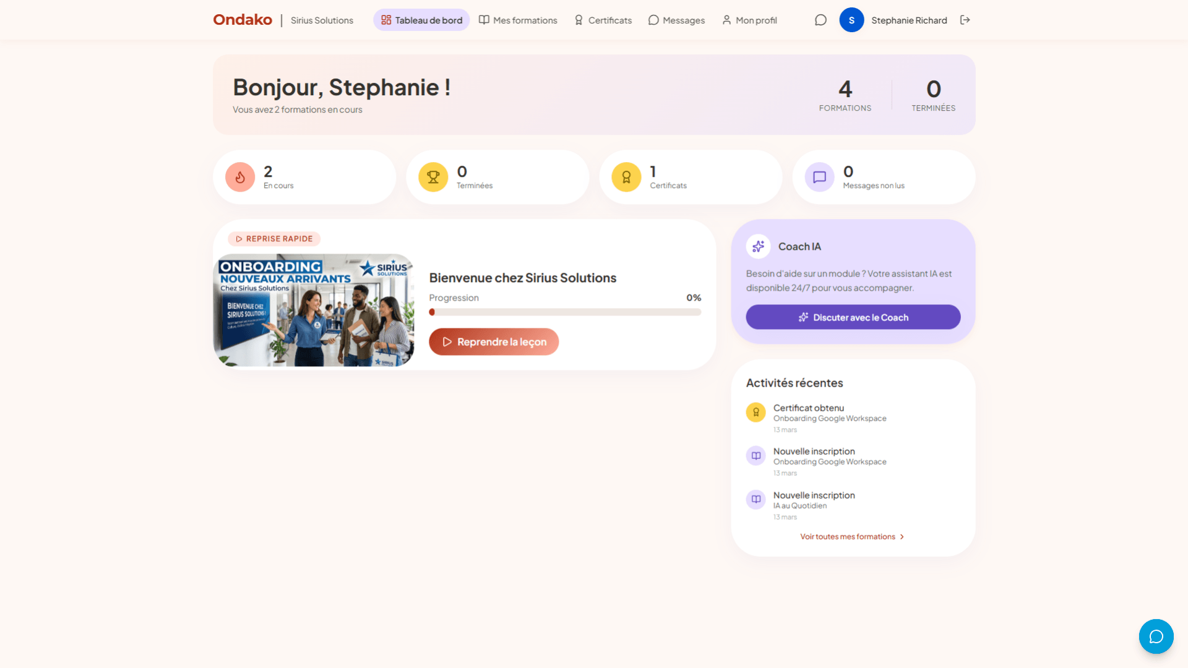1188x668 pixels.
Task: Click the flame En cours icon
Action: [x=240, y=177]
